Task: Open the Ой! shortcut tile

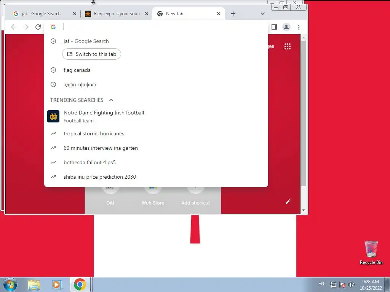Action: point(110,196)
